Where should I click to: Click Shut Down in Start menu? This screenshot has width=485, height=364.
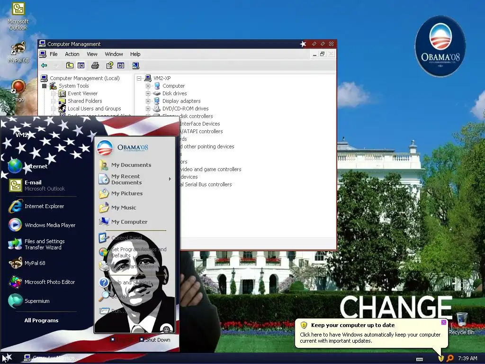(x=155, y=340)
